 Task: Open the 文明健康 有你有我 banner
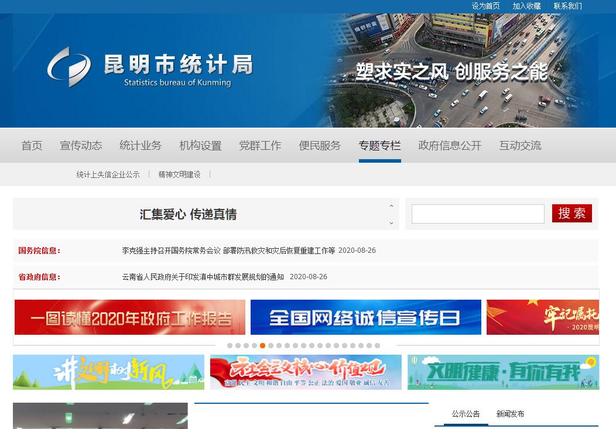[503, 372]
